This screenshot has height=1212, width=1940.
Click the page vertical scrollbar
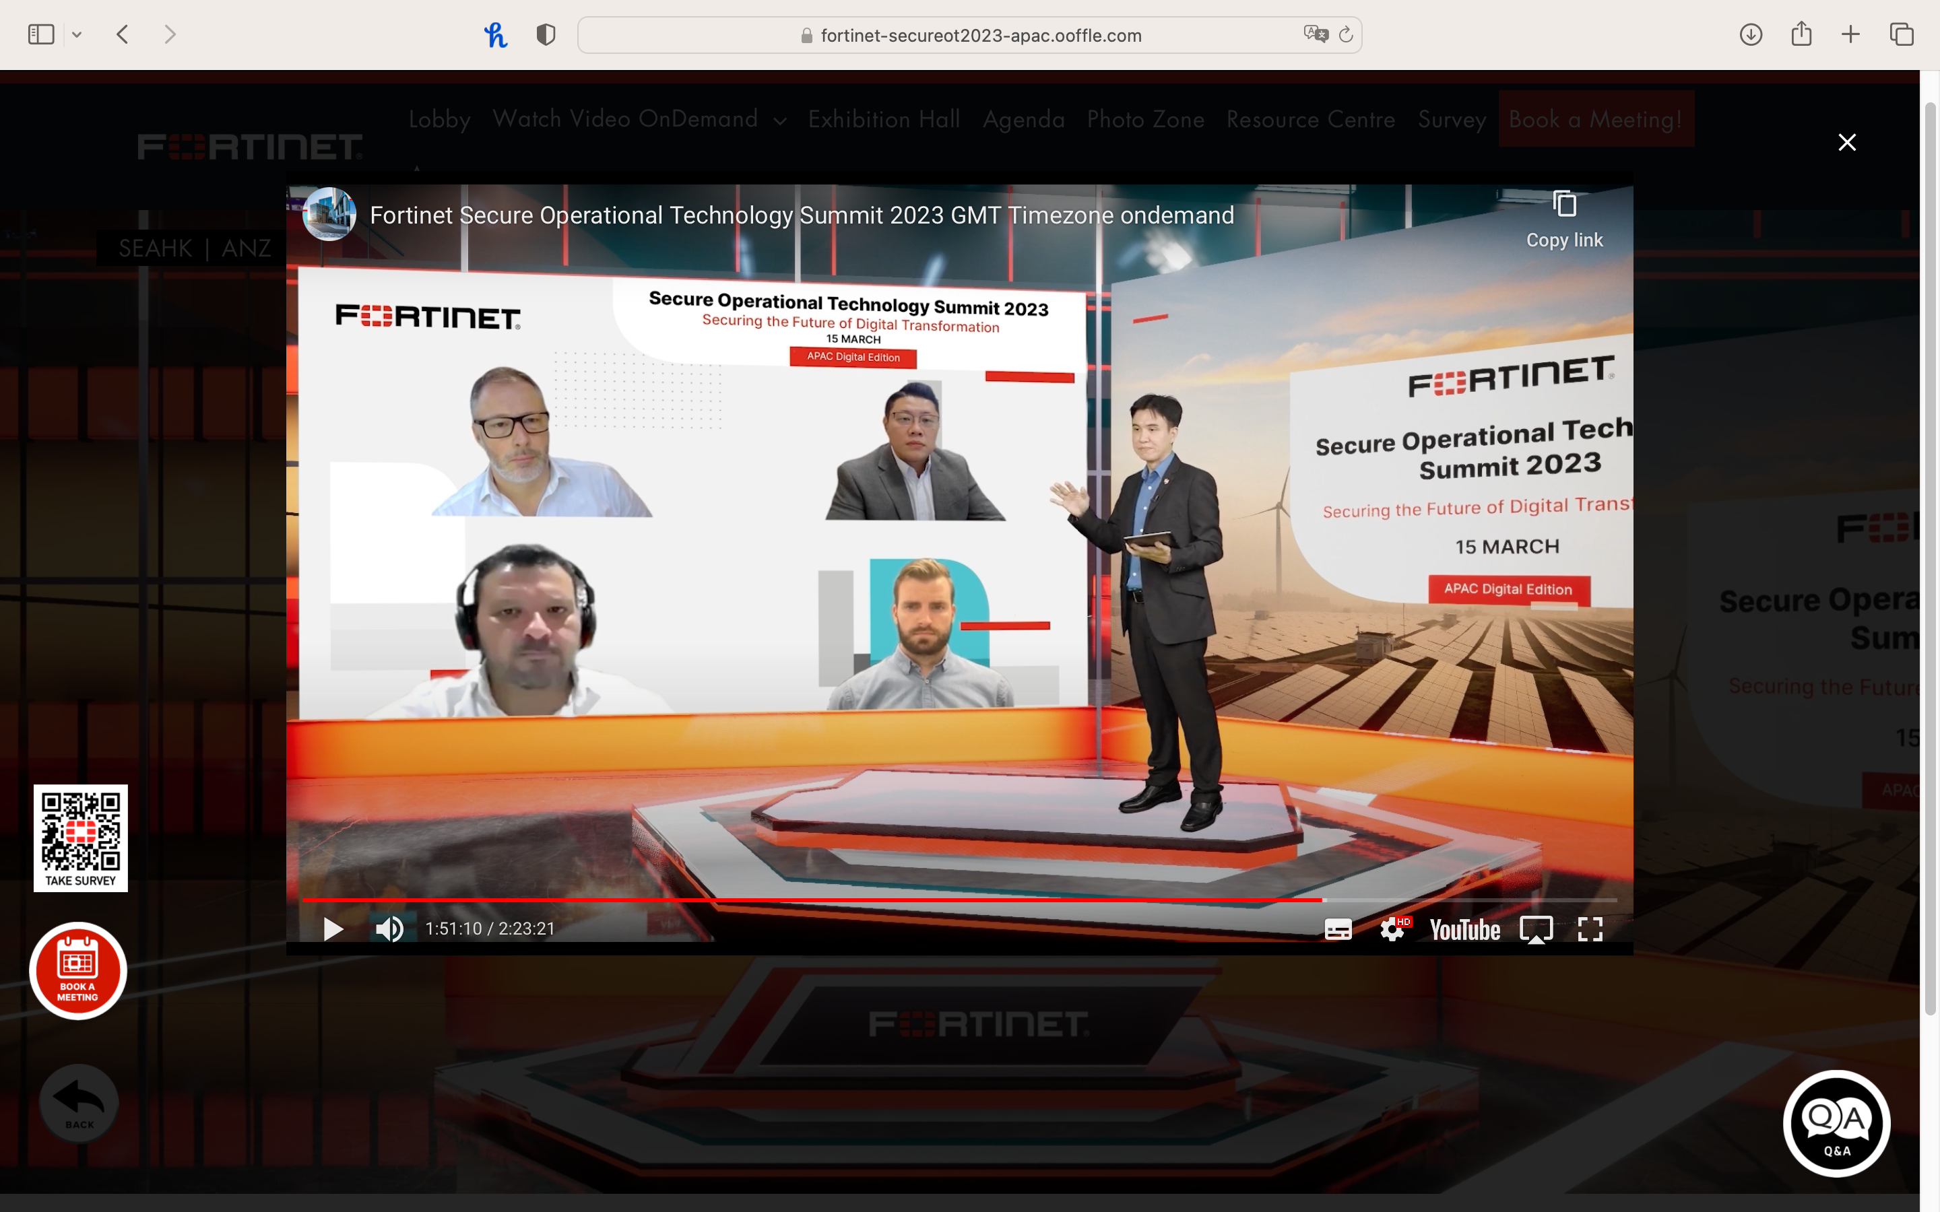point(1931,558)
